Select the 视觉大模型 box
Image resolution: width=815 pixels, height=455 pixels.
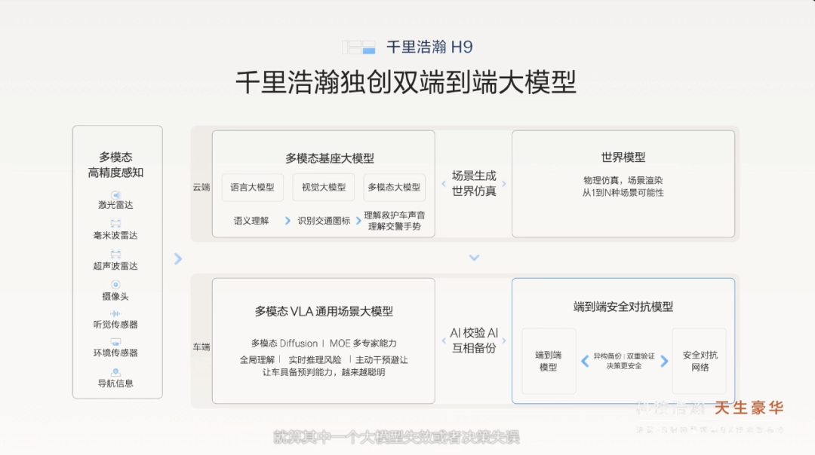tap(323, 188)
